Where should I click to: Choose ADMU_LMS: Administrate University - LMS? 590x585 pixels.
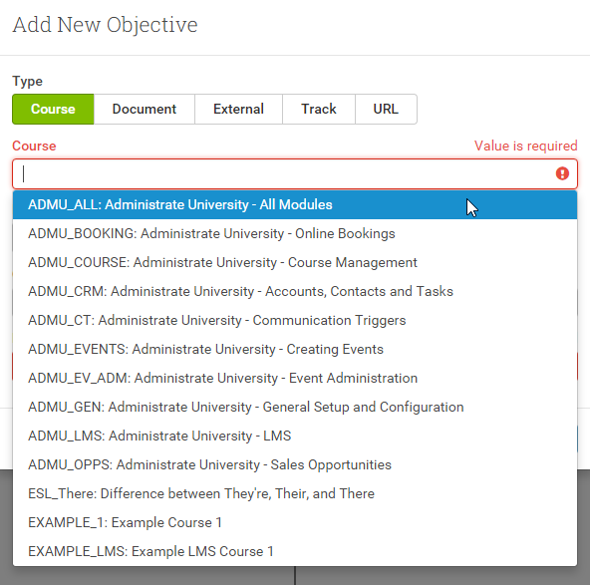(x=295, y=436)
